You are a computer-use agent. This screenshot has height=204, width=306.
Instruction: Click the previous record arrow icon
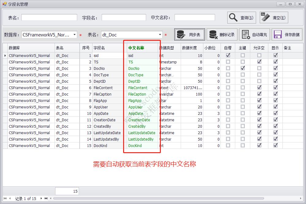(10, 198)
